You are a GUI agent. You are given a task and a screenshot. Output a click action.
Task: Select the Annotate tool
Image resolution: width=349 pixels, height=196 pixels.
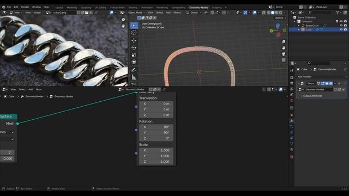click(x=134, y=70)
